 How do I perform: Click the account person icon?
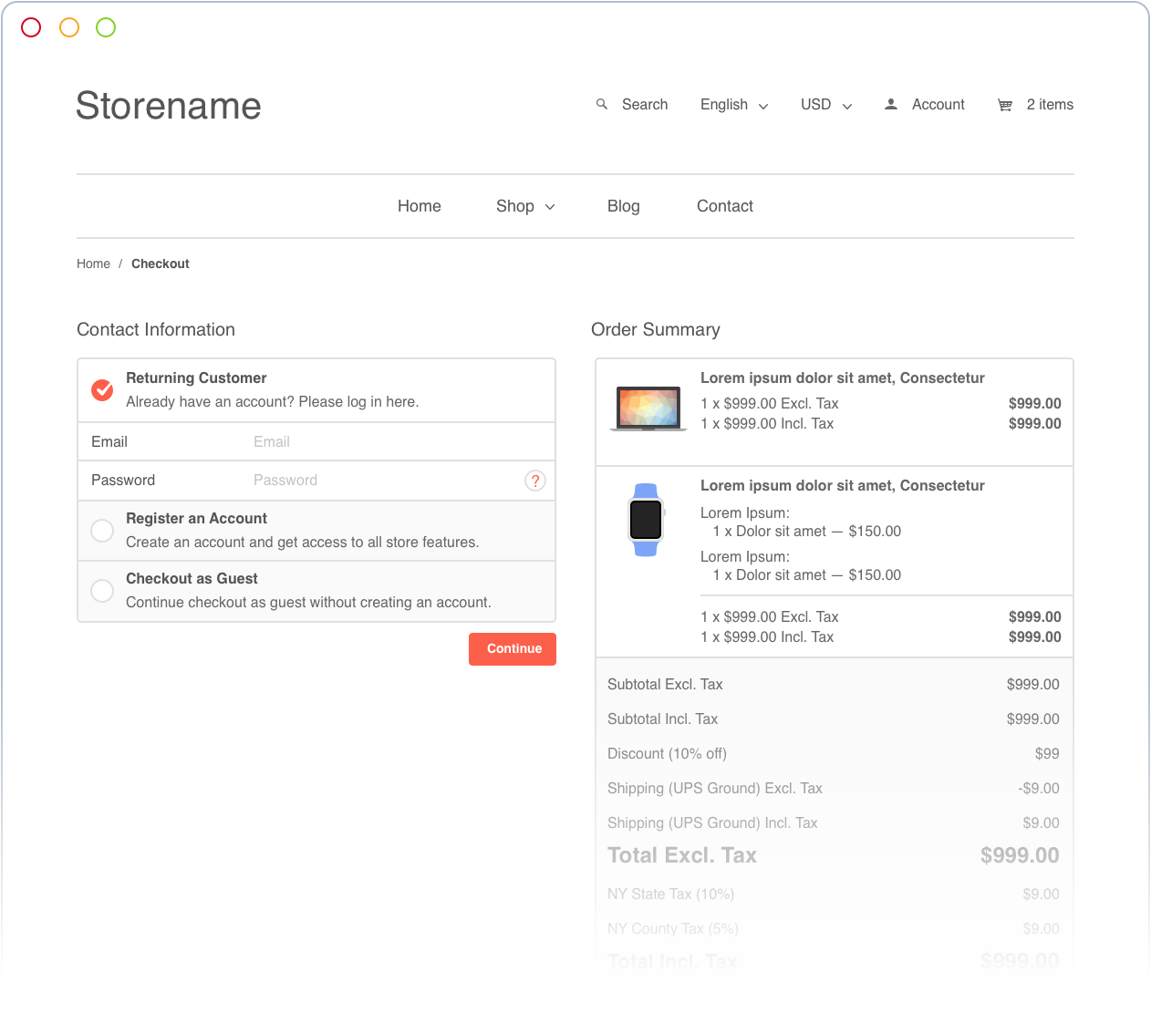[x=891, y=105]
